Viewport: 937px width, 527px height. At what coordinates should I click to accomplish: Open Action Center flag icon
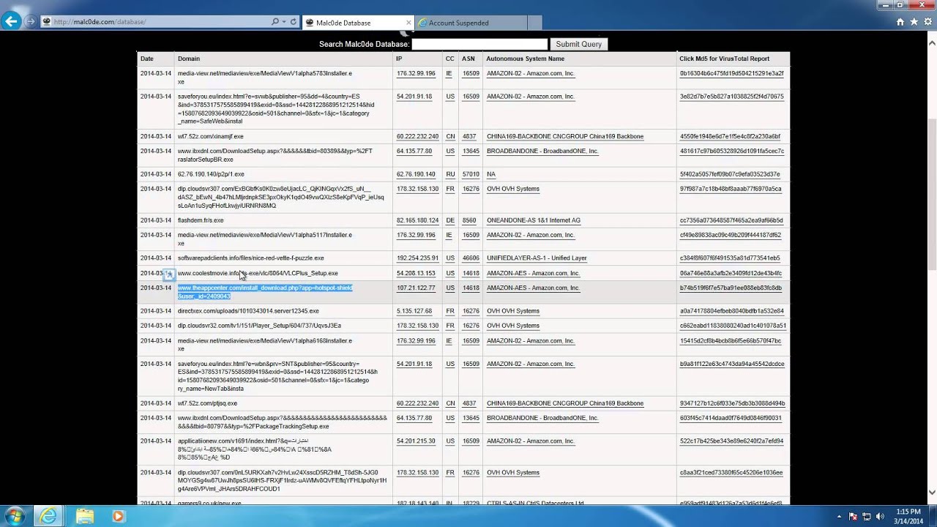854,517
